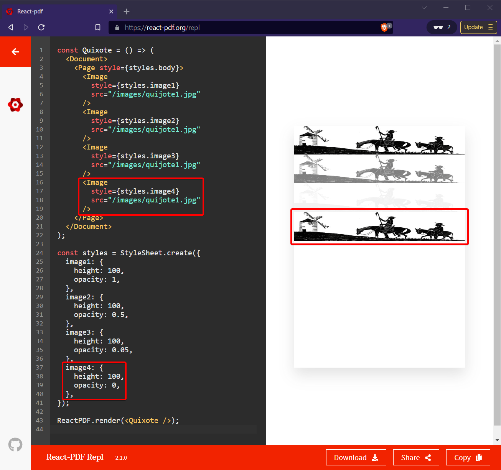This screenshot has height=470, width=501.
Task: Open a new tab with the plus button
Action: (127, 11)
